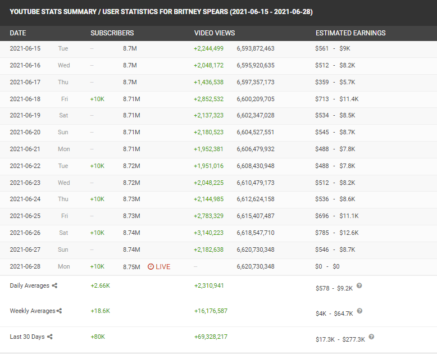Select date 2021-06-18
This screenshot has height=354, width=437.
(25, 99)
